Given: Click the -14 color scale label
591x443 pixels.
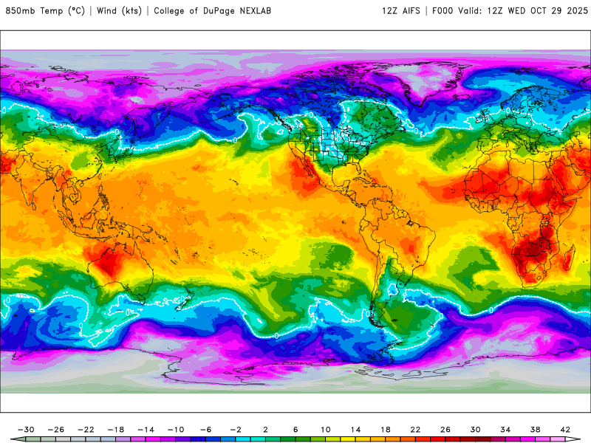Looking at the screenshot, I should click(146, 430).
